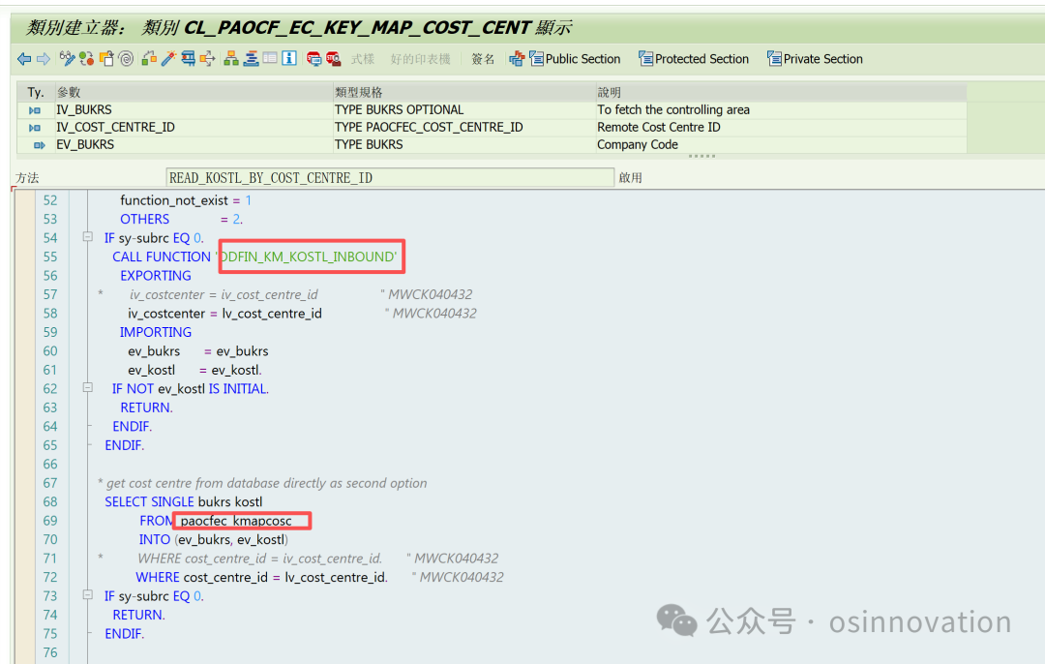Click the Activate magic wand icon
The width and height of the screenshot is (1045, 664).
(168, 59)
